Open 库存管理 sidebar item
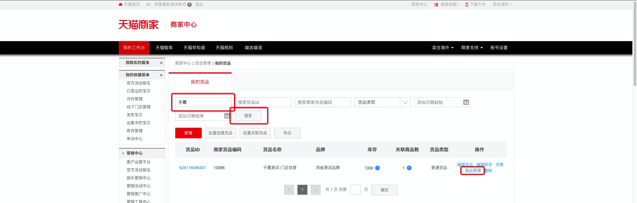Image resolution: width=637 pixels, height=203 pixels. (x=134, y=131)
